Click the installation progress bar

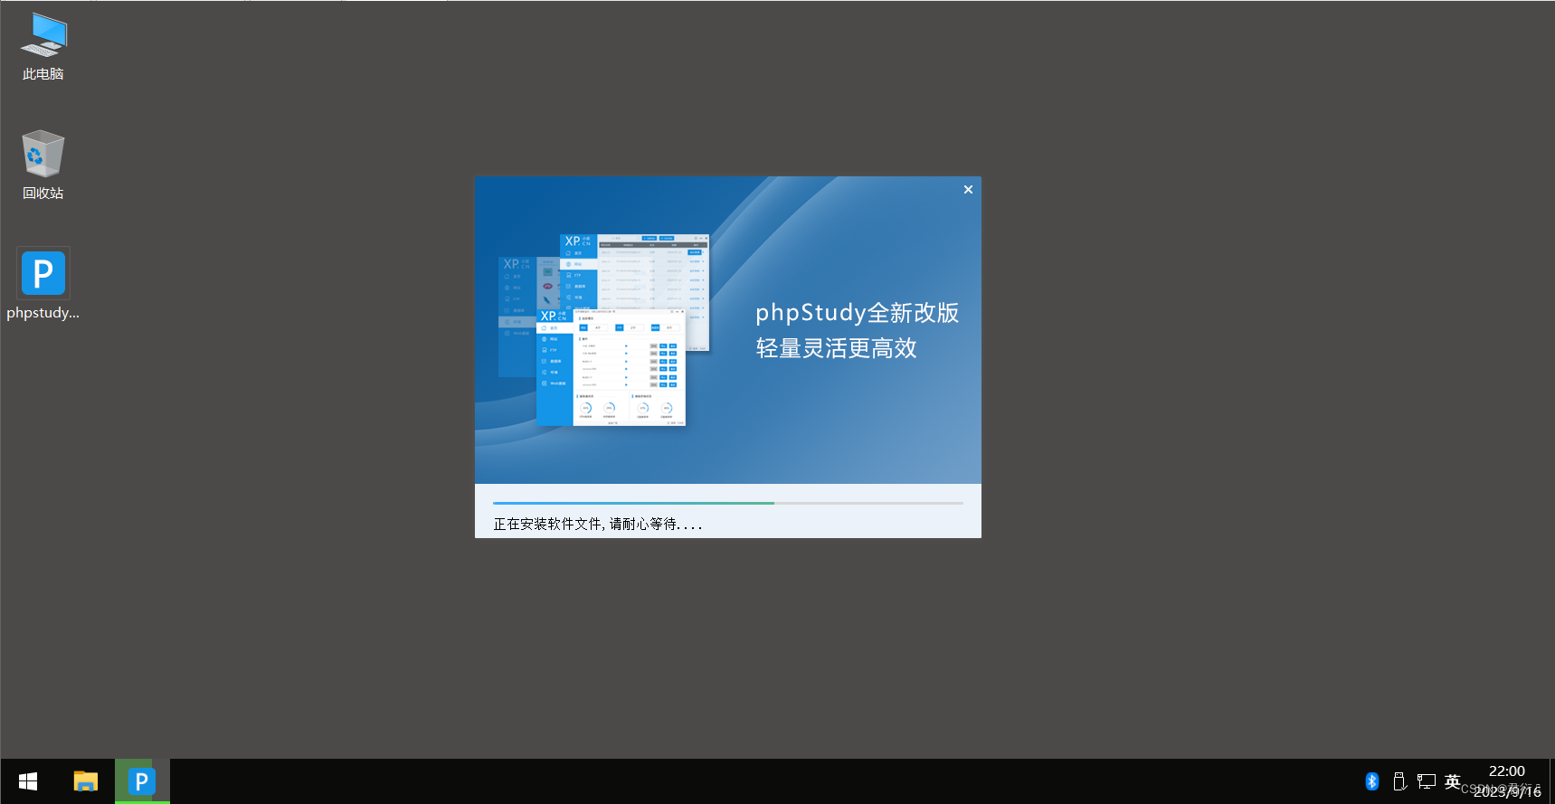point(728,503)
